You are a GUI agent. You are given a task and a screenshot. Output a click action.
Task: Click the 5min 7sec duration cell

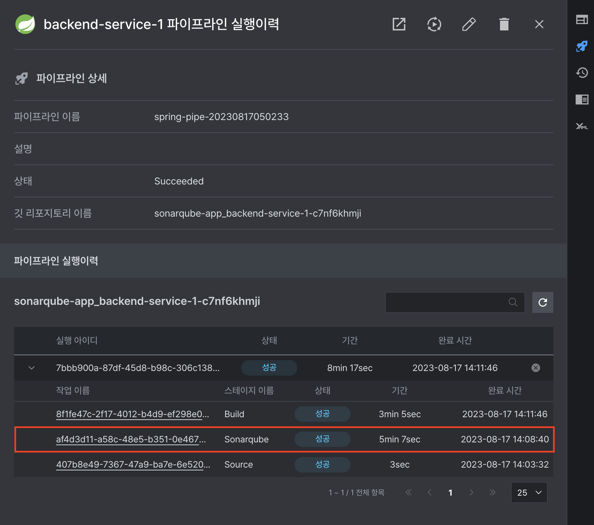point(400,439)
